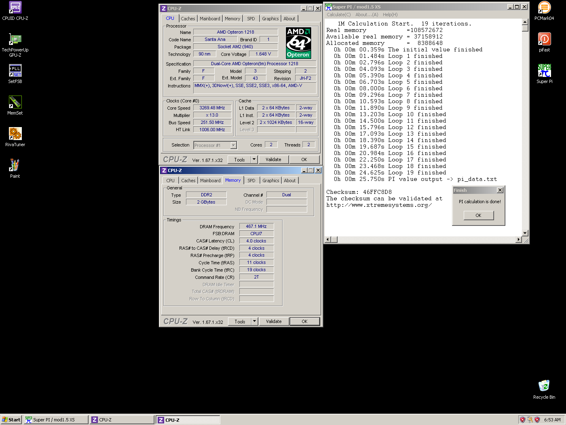Image resolution: width=566 pixels, height=425 pixels.
Task: Switch to SPD tab in lower CPU-Z window
Action: [x=251, y=181]
